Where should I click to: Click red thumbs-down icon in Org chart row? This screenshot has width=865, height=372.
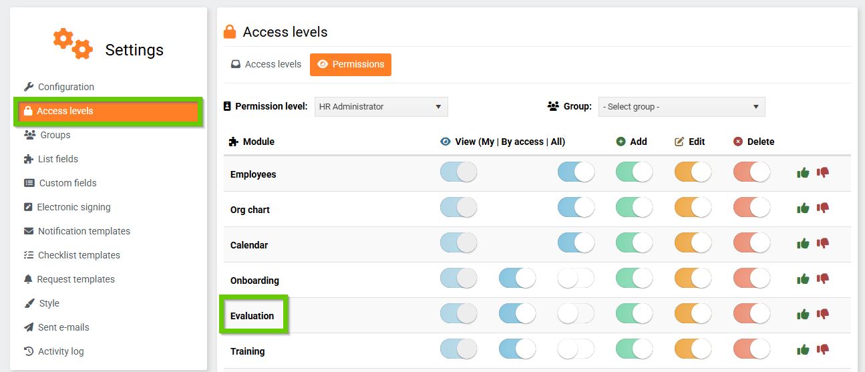point(823,208)
